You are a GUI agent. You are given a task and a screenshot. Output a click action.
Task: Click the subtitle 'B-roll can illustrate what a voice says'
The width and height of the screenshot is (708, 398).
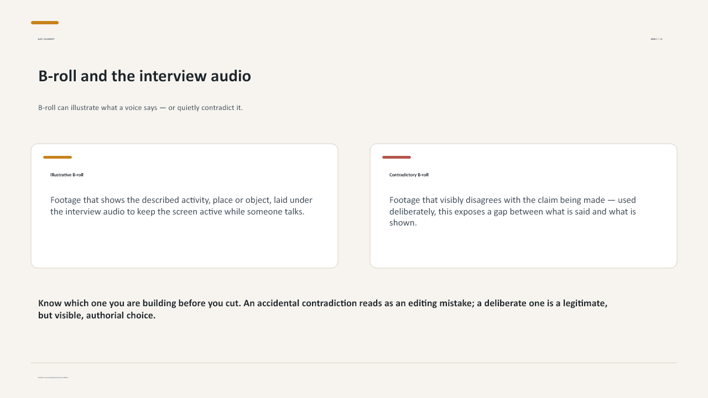pos(140,107)
